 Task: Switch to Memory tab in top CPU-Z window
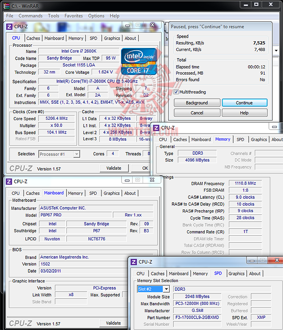(76, 38)
